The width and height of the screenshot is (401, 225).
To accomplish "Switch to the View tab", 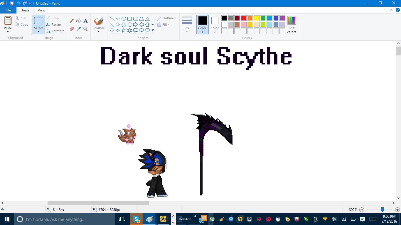I will 41,10.
